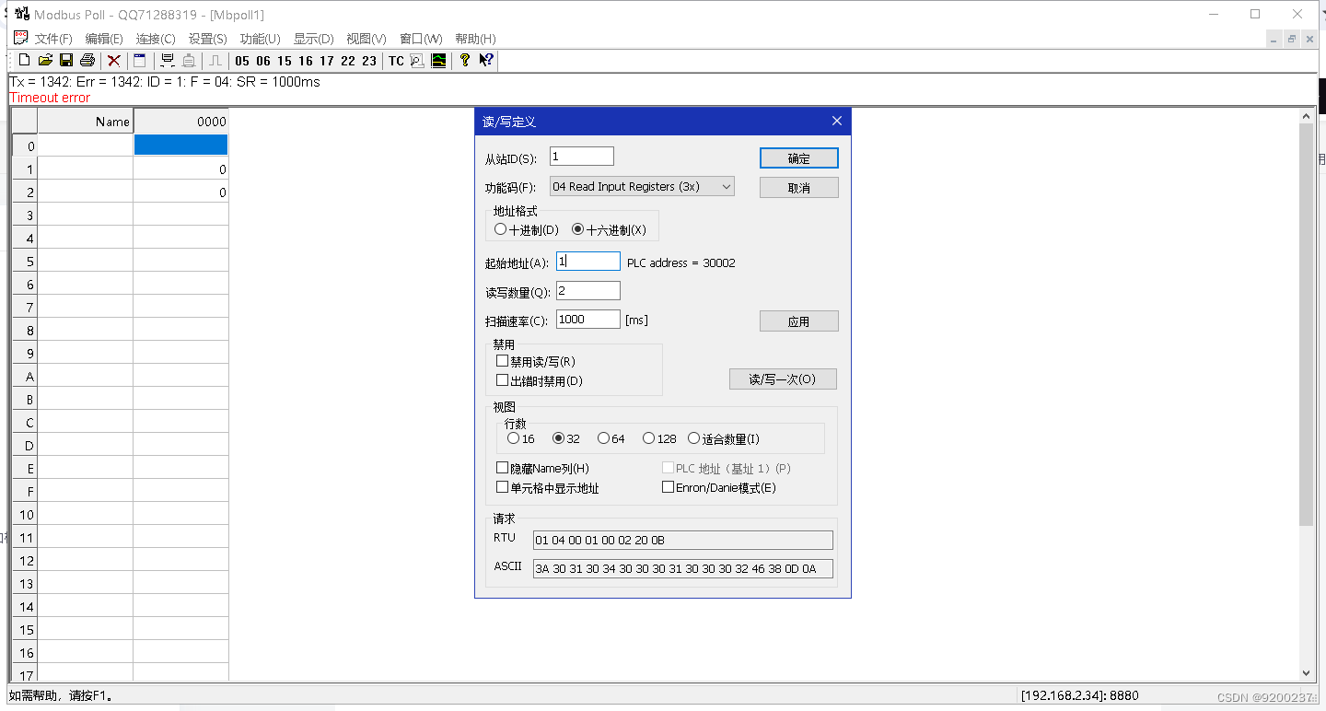Click function 22 mask write button
Image resolution: width=1326 pixels, height=711 pixels.
coord(348,61)
